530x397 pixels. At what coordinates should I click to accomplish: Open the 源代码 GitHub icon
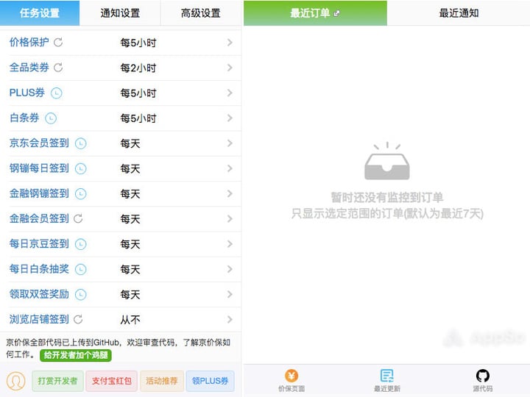[x=483, y=376]
